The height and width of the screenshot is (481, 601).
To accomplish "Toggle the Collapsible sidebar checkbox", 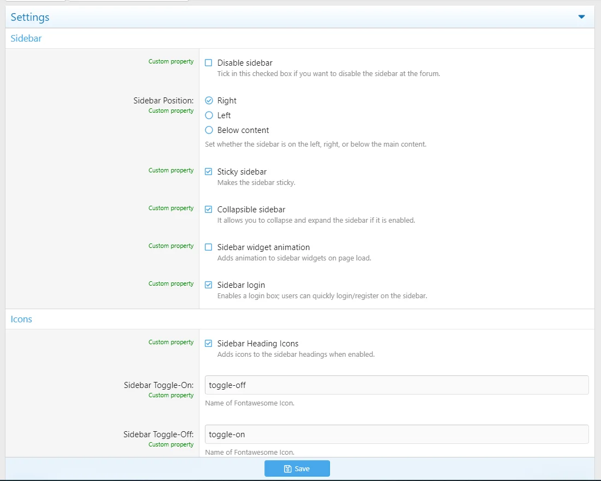I will tap(209, 210).
